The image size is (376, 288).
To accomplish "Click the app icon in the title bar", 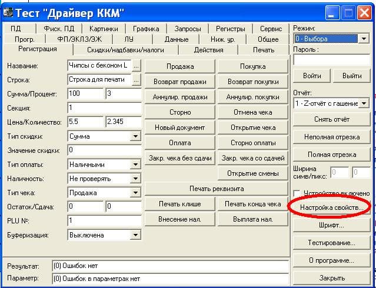I will (x=8, y=12).
